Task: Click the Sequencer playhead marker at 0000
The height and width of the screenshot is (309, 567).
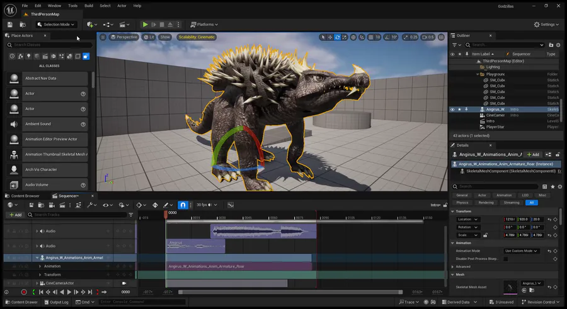Action: (x=166, y=215)
